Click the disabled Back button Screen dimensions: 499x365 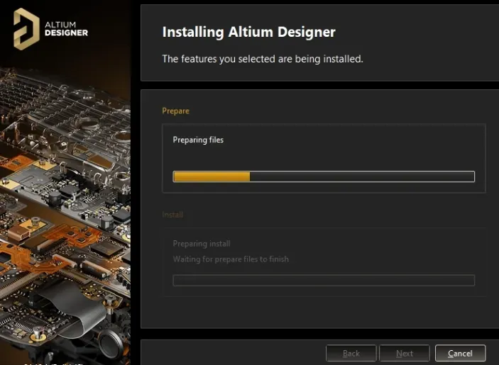(351, 353)
